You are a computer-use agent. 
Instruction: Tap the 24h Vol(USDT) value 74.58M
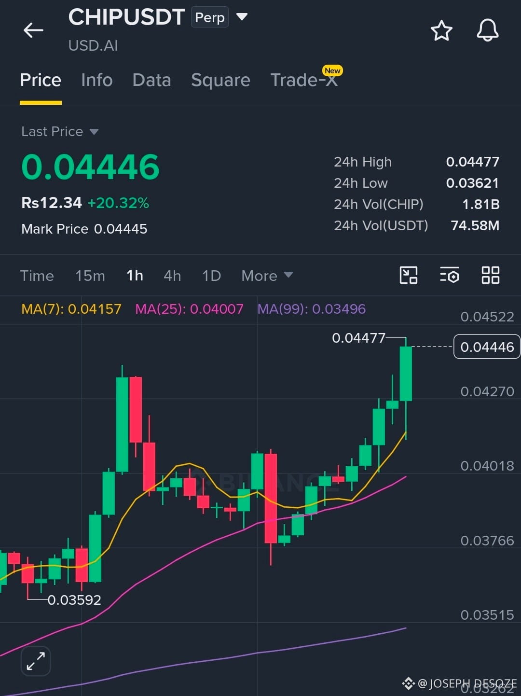point(475,225)
